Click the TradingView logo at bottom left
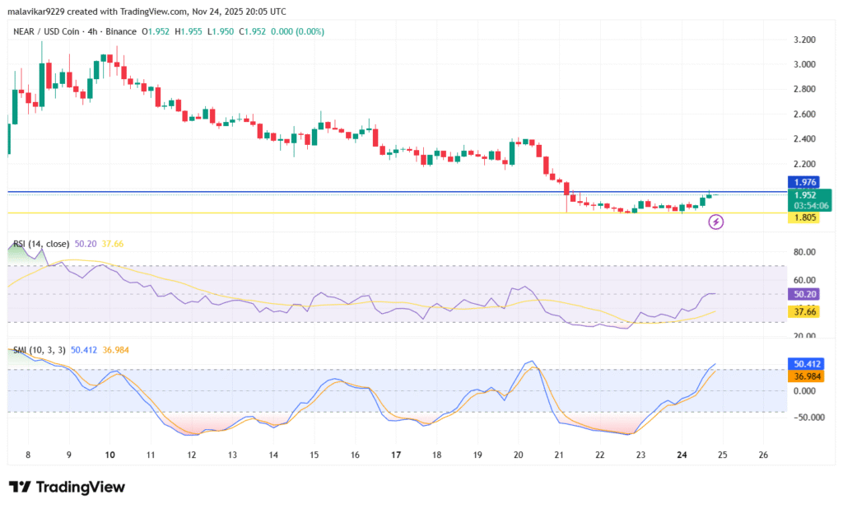843x509 pixels. pos(67,487)
